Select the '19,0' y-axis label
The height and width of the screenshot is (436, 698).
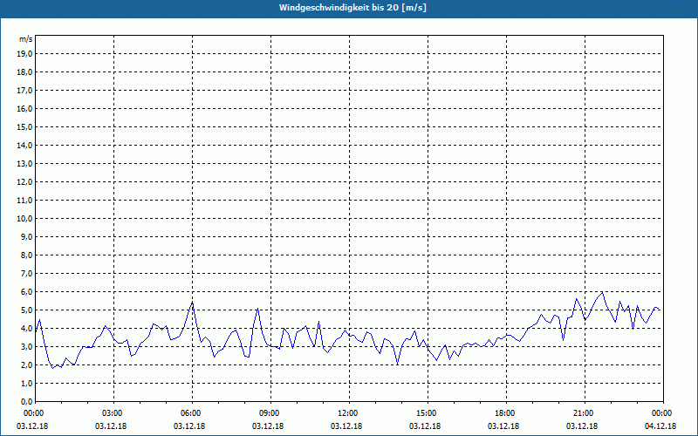(24, 54)
